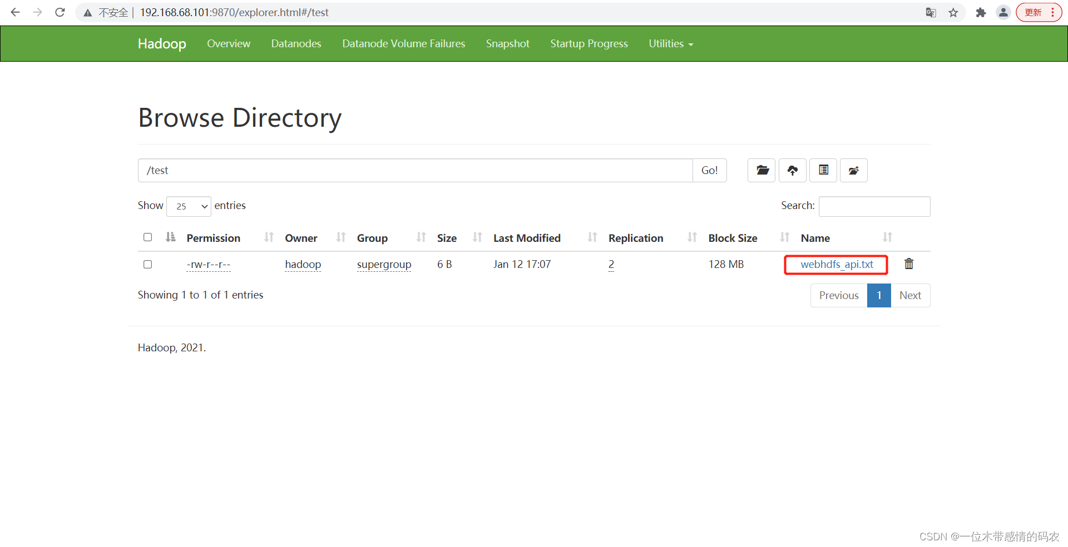Click the hadoop owner link

tap(303, 265)
